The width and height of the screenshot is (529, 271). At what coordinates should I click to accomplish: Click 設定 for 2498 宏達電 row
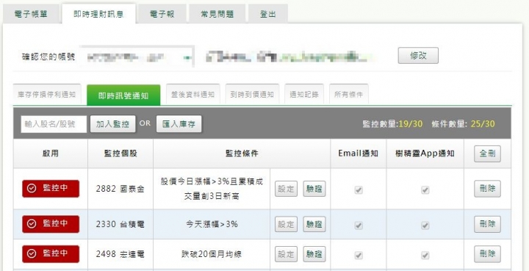point(286,254)
